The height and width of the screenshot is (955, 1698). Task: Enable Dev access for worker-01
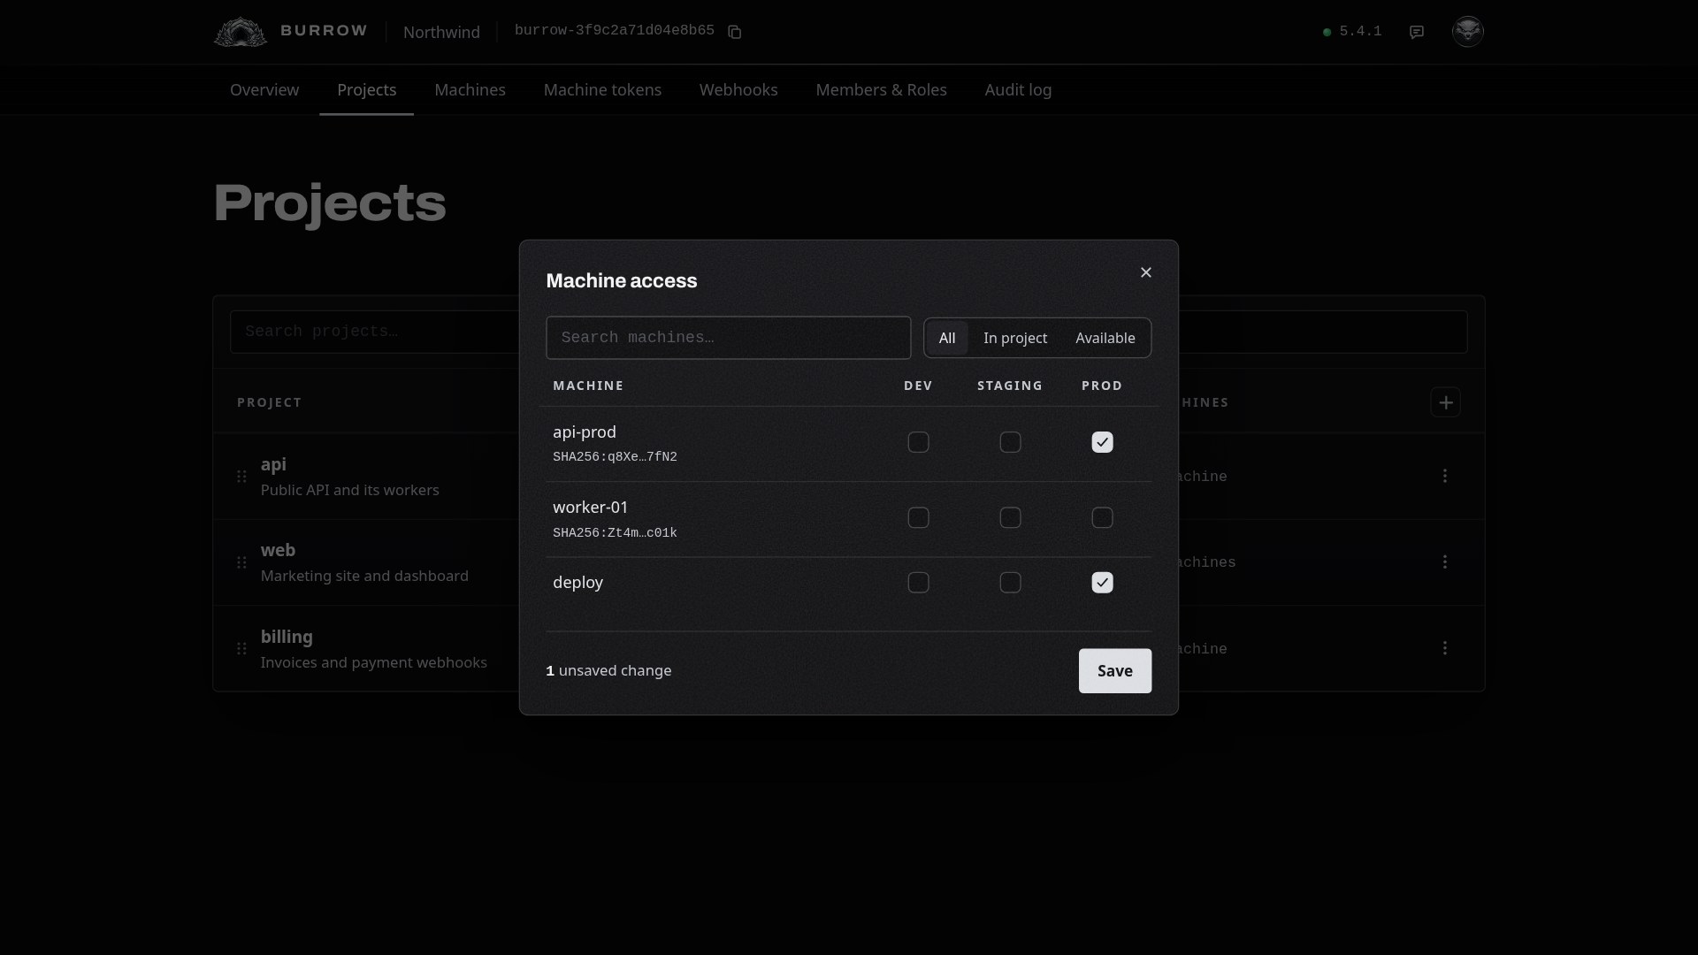[918, 517]
